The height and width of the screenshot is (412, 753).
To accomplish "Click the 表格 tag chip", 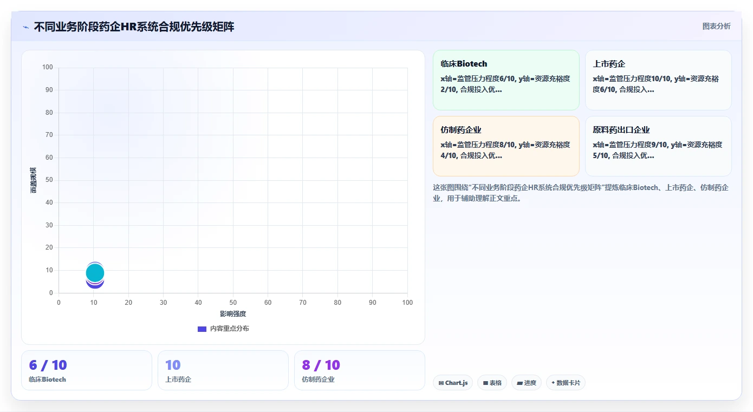I will (x=492, y=383).
